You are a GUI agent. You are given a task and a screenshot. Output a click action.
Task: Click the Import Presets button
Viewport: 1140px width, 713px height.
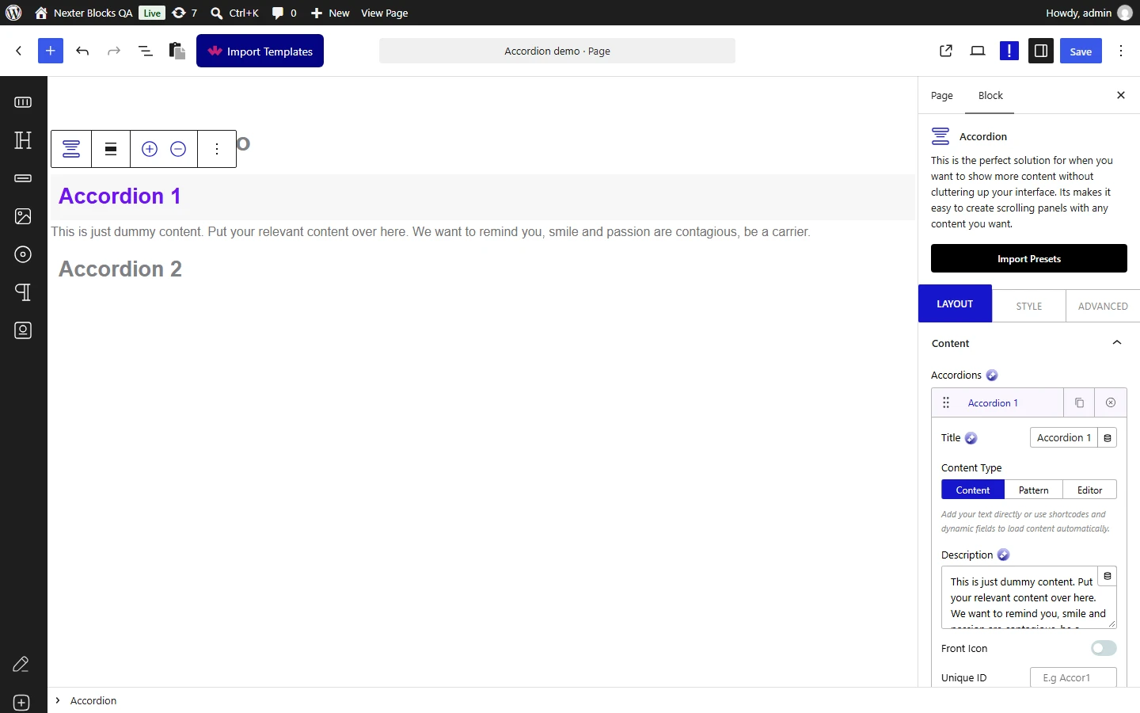pos(1029,258)
